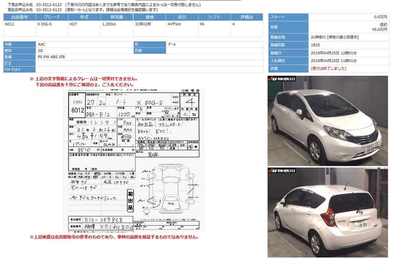
Task: Select lot number 6012 cell
Action: coord(9,24)
